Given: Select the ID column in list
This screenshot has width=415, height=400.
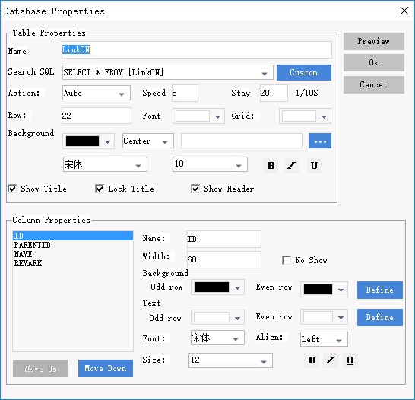Looking at the screenshot, I should (x=73, y=236).
